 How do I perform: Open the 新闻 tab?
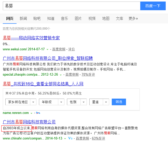click(23, 19)
